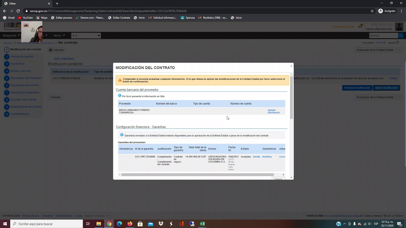Expand the Menú dropdown
The height and width of the screenshot is (228, 406).
(59, 35)
